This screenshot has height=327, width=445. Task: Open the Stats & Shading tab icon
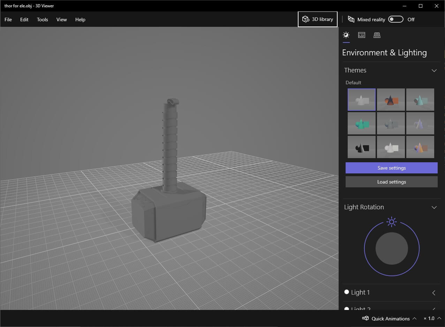click(x=362, y=35)
